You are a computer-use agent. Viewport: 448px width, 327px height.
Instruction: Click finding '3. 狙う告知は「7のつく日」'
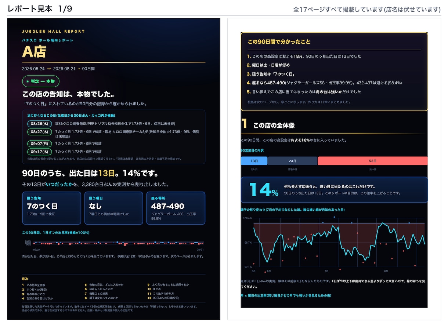271,74
